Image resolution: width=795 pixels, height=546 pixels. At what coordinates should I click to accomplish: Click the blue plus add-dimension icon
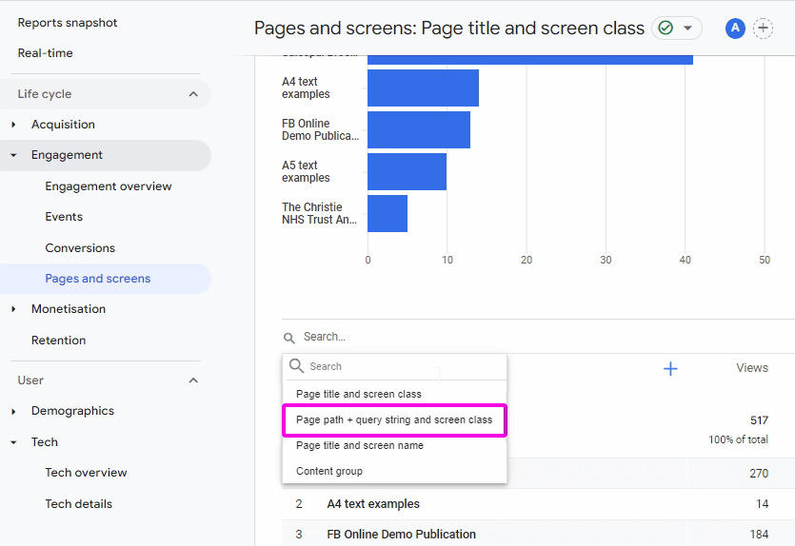click(670, 368)
